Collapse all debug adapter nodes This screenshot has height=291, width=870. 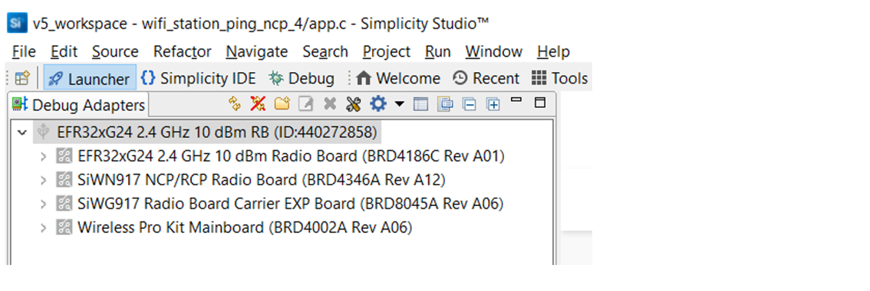(x=470, y=103)
